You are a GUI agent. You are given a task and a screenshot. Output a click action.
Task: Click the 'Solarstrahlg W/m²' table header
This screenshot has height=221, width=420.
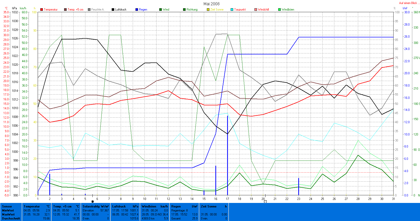click(96, 206)
